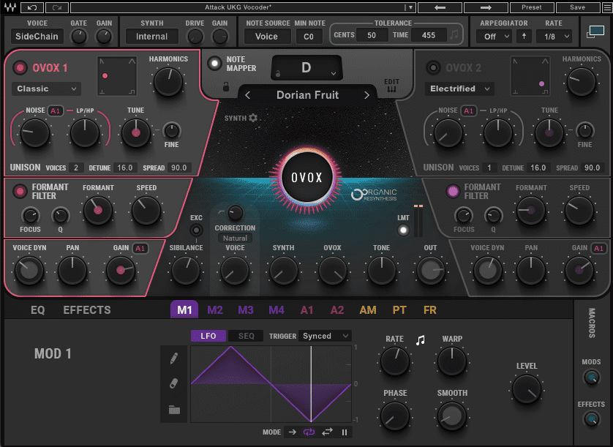
Task: Click the Note Mapper Edit keyboard icon
Action: tap(391, 89)
